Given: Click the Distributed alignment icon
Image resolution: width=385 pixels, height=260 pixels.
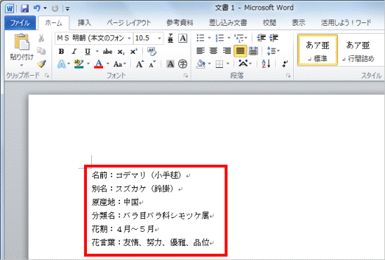Looking at the screenshot, I should tap(253, 50).
